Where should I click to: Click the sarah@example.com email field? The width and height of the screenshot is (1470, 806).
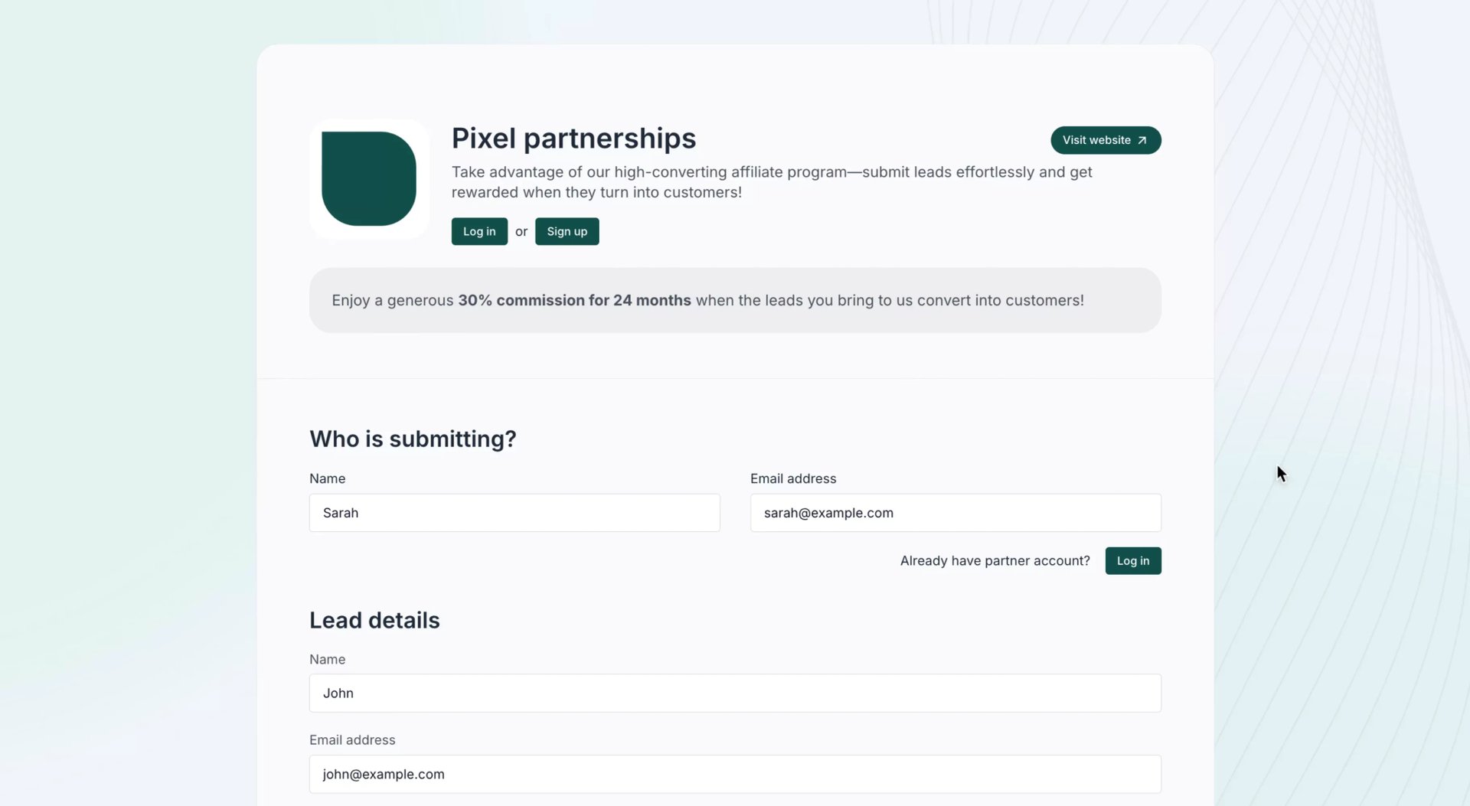(x=955, y=513)
